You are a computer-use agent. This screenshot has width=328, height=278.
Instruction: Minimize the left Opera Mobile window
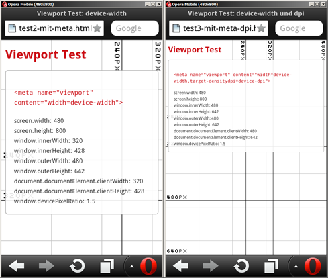tap(147, 4)
